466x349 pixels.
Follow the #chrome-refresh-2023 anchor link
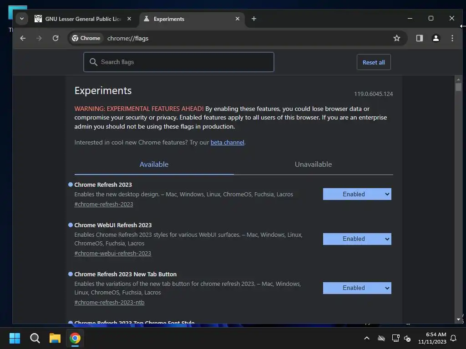(x=104, y=204)
